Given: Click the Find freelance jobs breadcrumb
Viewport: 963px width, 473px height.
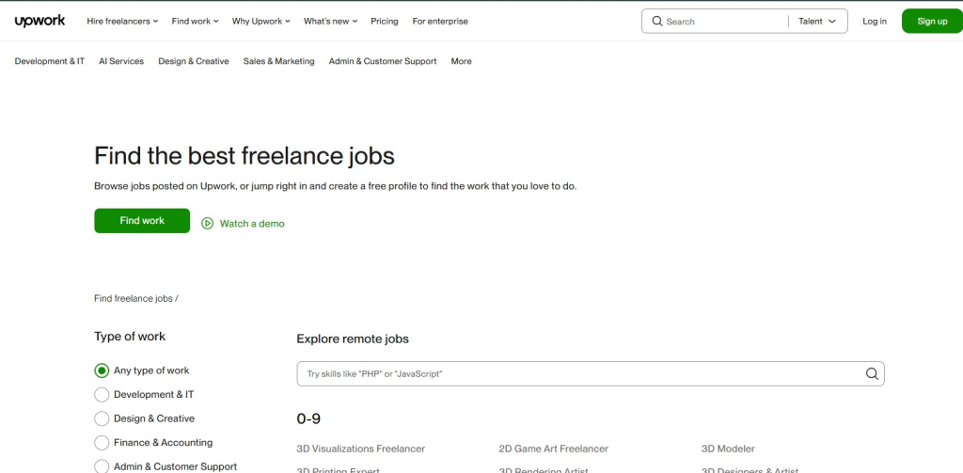Looking at the screenshot, I should (x=134, y=298).
